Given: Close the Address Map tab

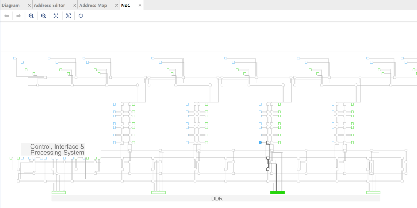Looking at the screenshot, I should (117, 5).
